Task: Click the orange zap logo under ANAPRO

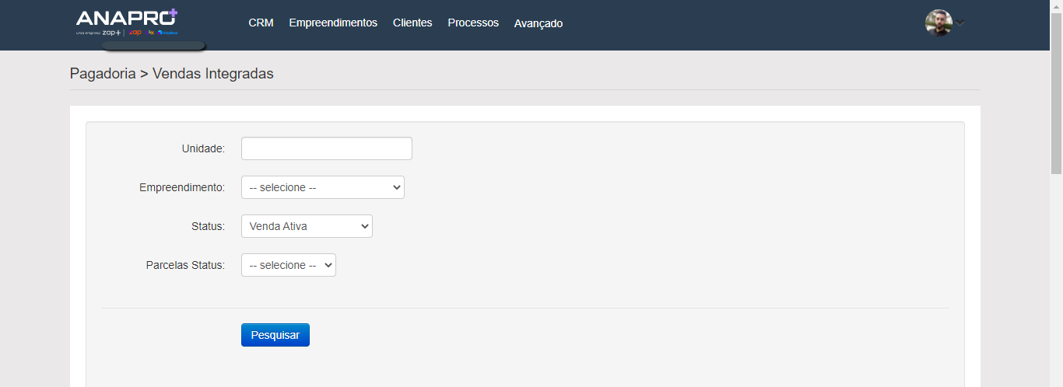Action: (135, 33)
